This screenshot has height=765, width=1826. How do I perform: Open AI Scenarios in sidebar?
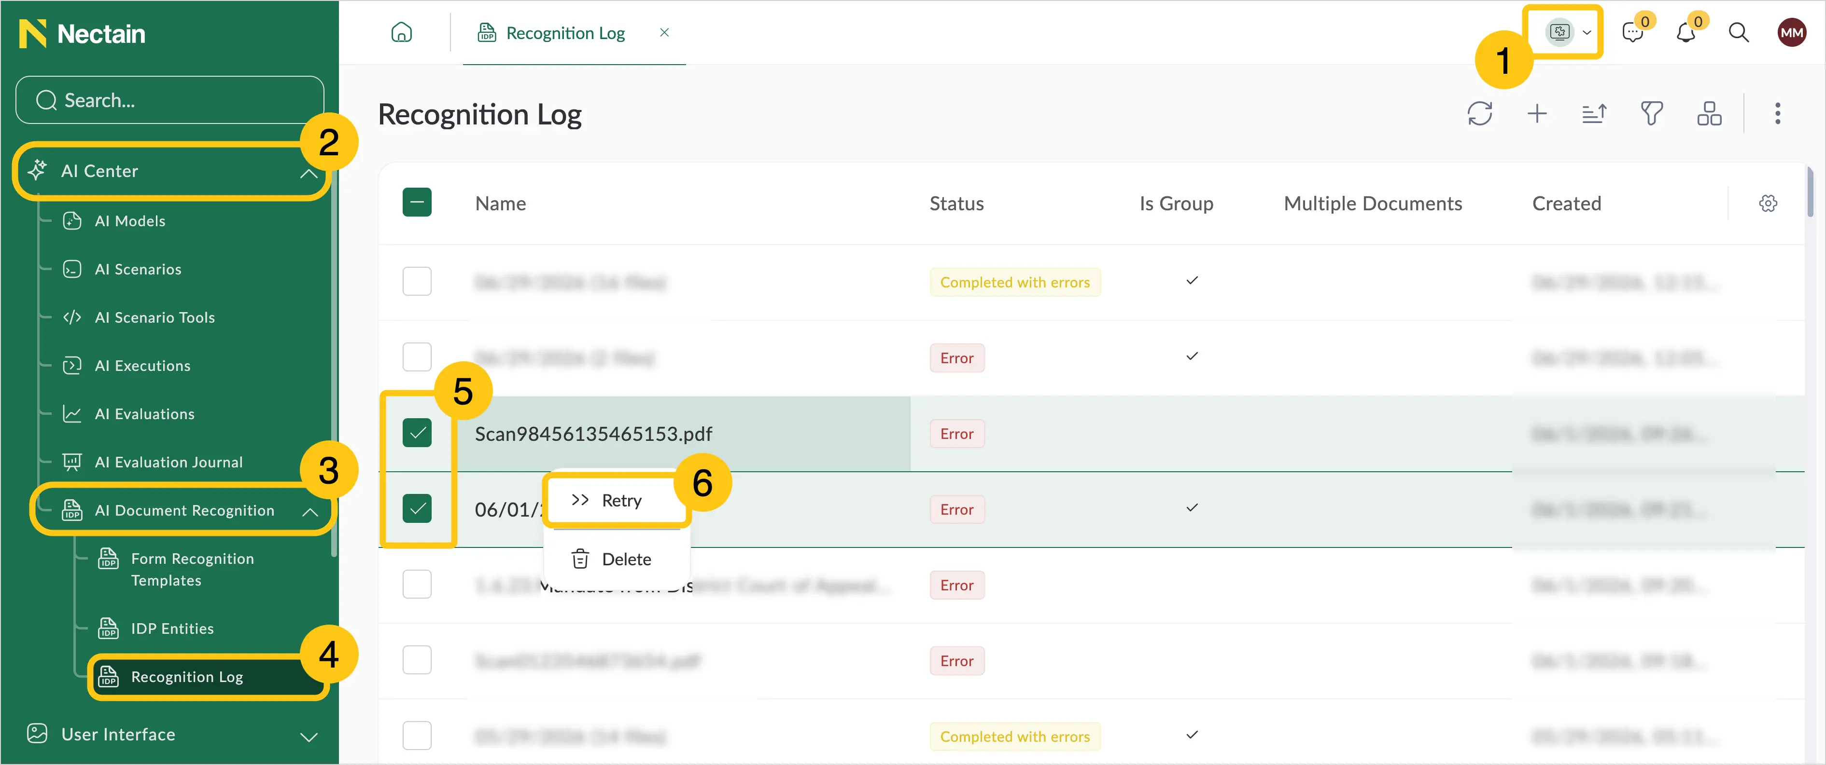point(138,269)
